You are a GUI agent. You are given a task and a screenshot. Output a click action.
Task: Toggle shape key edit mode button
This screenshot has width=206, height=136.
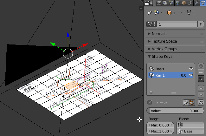192,103
